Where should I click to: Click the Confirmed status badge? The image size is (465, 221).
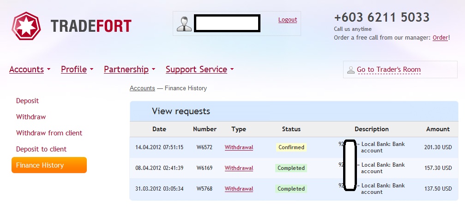coord(291,147)
